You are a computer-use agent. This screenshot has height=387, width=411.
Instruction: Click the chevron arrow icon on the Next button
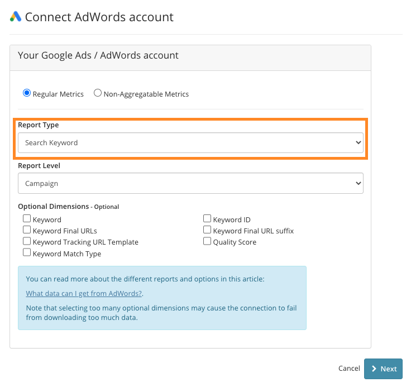pyautogui.click(x=374, y=369)
